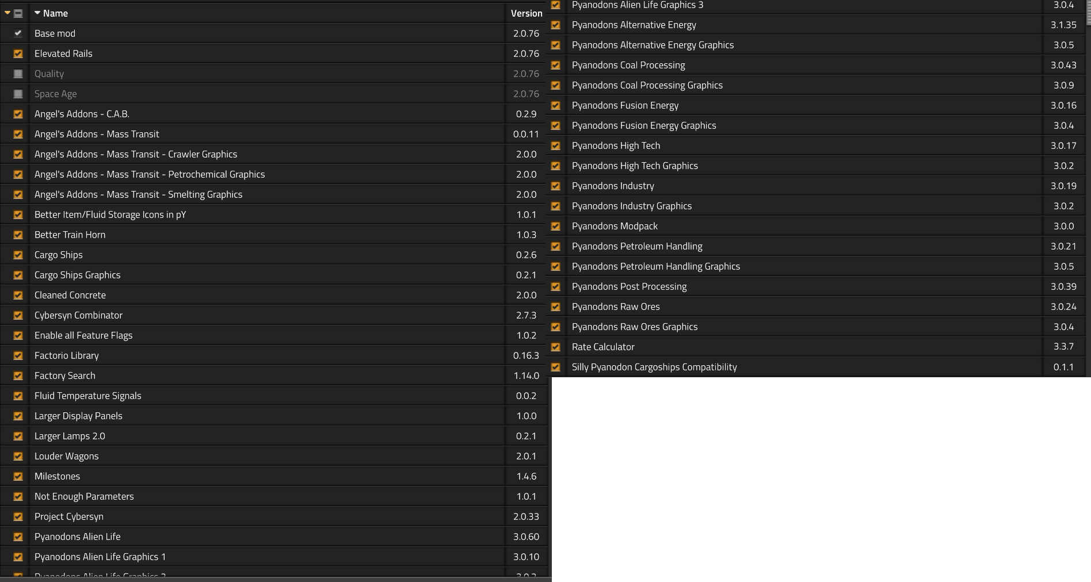Click the Pyanodons Coal Processing mod name

click(x=628, y=65)
